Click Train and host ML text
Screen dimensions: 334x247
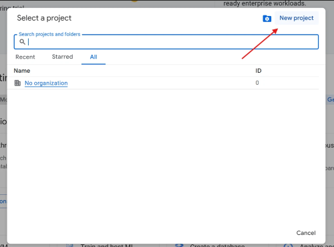[107, 246]
